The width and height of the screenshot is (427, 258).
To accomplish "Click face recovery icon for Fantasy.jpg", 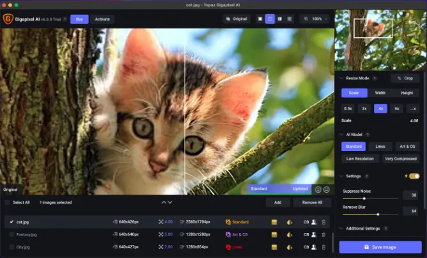I will (314, 234).
